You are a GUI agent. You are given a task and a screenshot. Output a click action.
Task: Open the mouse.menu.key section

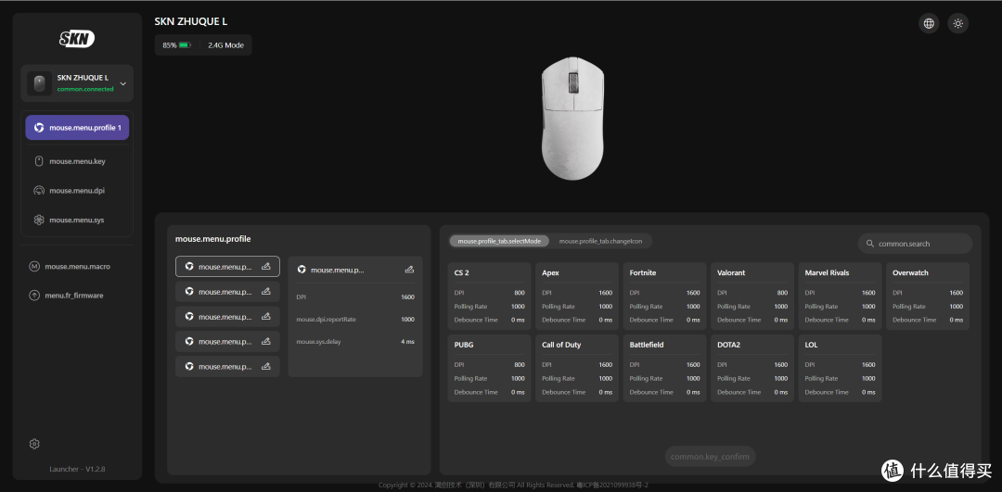click(77, 161)
